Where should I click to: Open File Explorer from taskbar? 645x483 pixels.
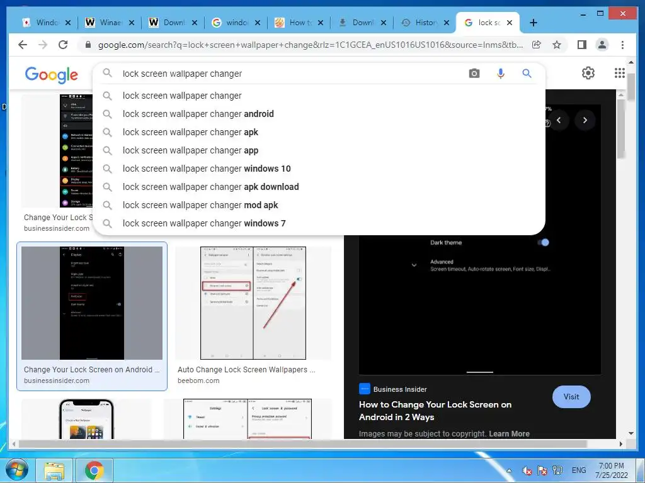pyautogui.click(x=54, y=470)
